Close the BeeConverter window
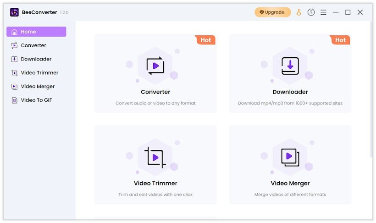 360,12
